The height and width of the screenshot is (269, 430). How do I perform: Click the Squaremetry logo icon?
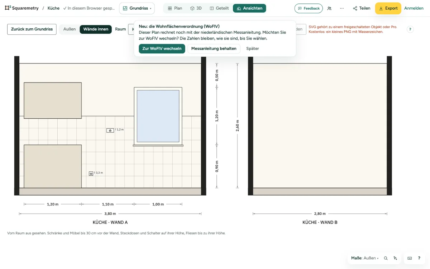(8, 8)
